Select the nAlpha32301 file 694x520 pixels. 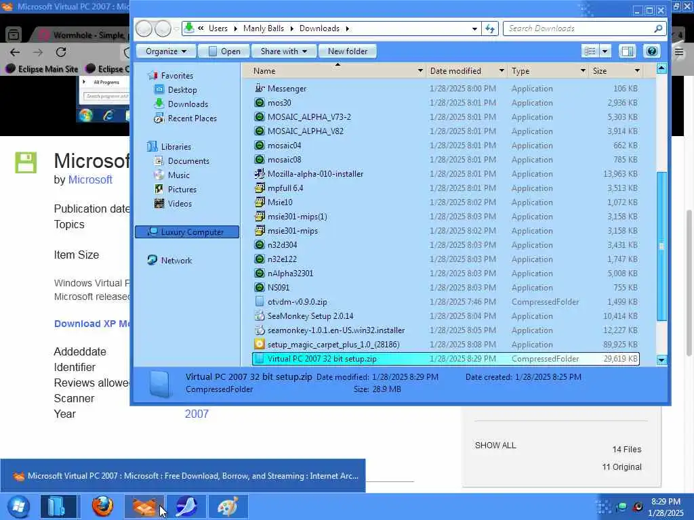coord(290,274)
